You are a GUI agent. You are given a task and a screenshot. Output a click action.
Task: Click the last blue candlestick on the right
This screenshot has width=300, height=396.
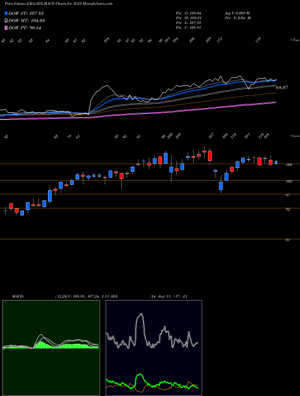(x=276, y=163)
